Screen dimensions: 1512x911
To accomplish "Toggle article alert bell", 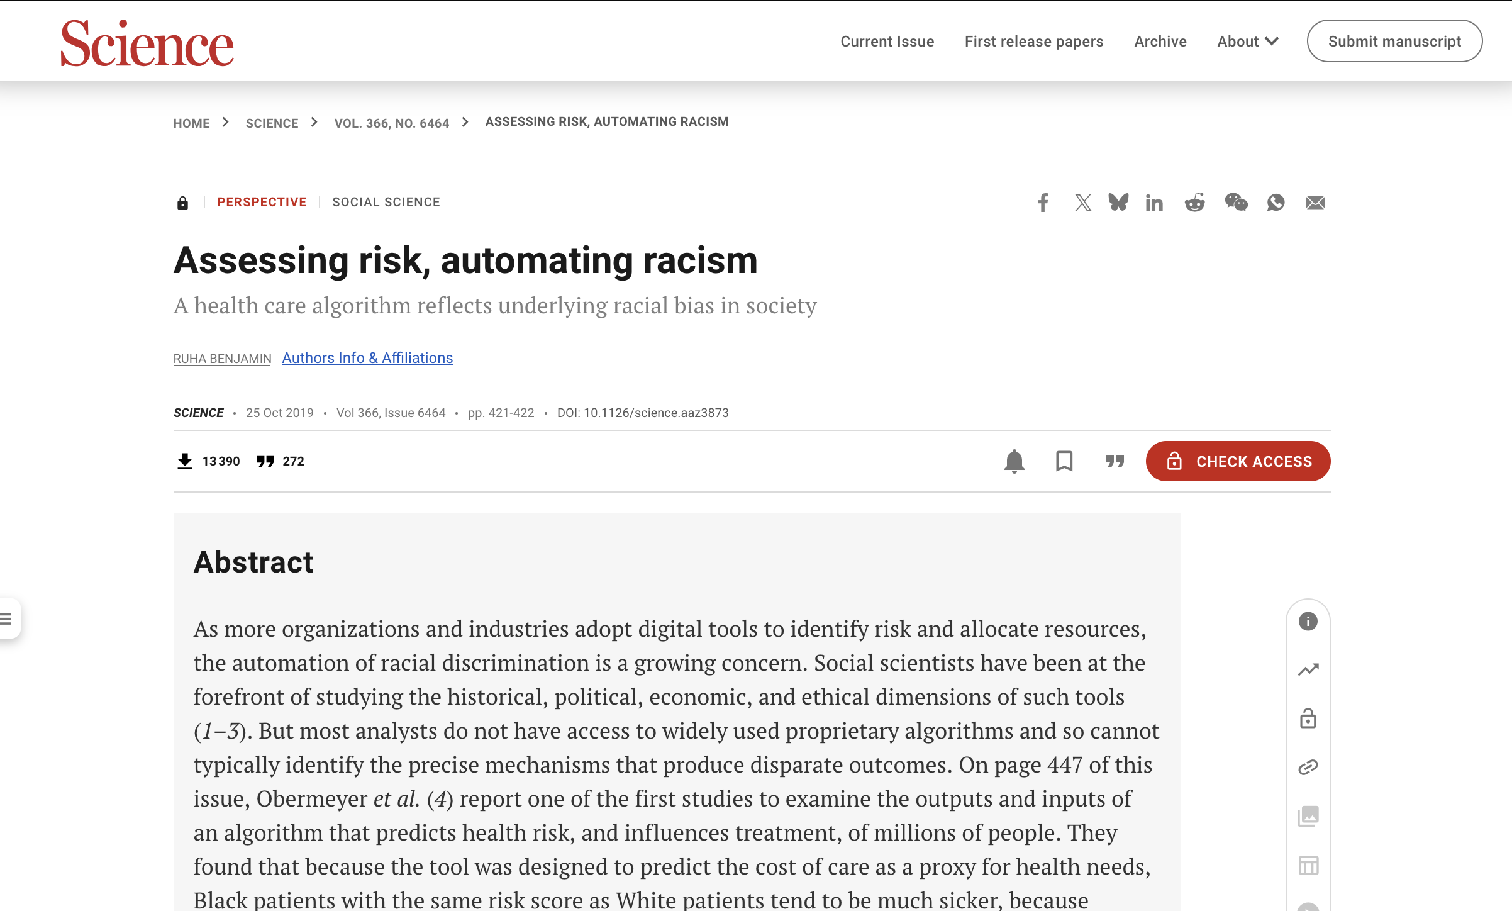I will coord(1014,461).
